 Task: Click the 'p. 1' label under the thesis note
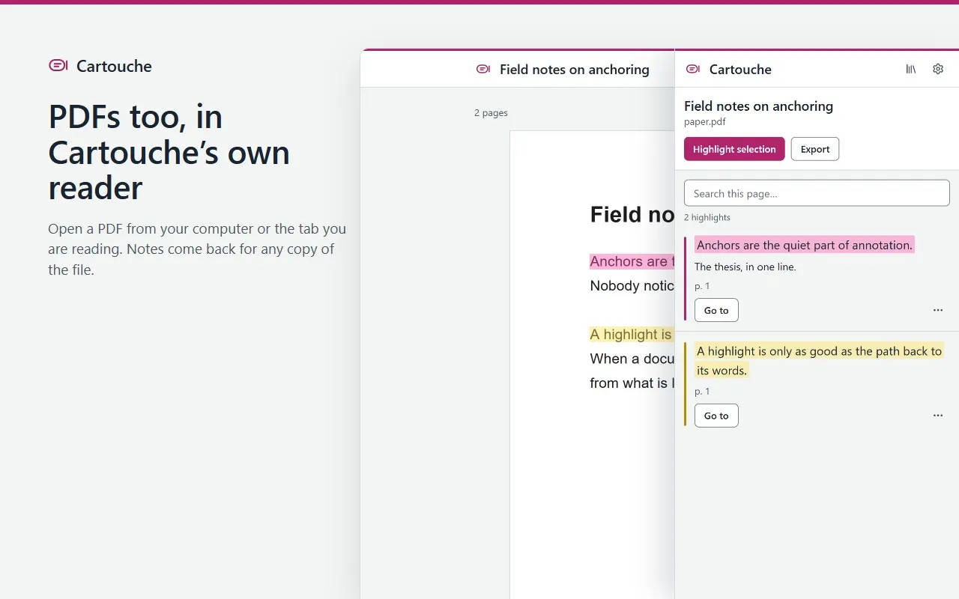coord(702,286)
